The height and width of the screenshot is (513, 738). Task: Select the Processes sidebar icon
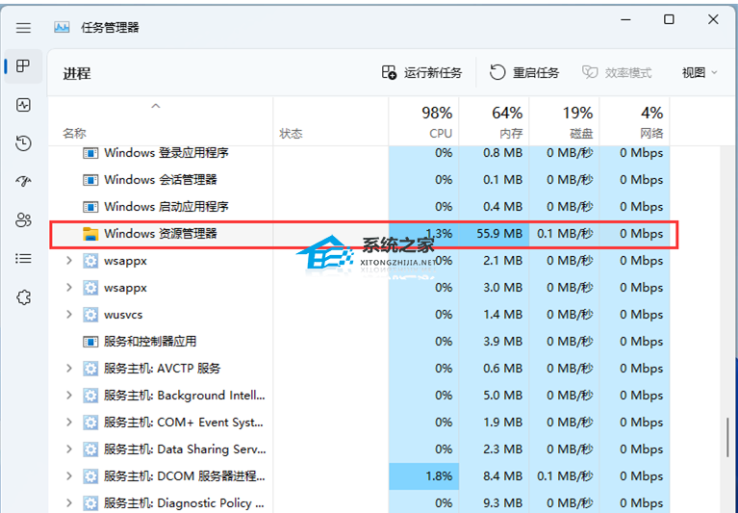point(24,66)
